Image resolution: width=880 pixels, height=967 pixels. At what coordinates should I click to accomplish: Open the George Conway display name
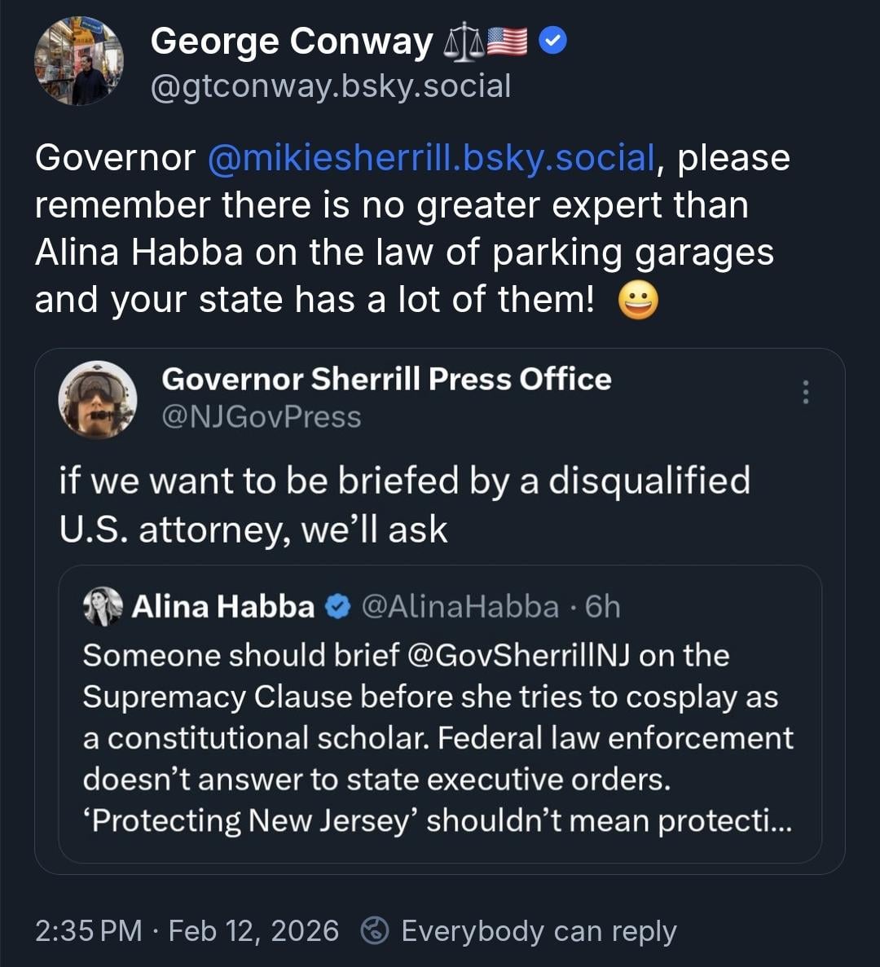pyautogui.click(x=292, y=42)
